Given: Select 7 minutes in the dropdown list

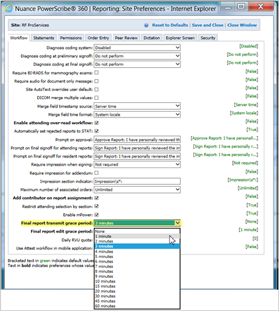Looking at the screenshot, I should [137, 266].
